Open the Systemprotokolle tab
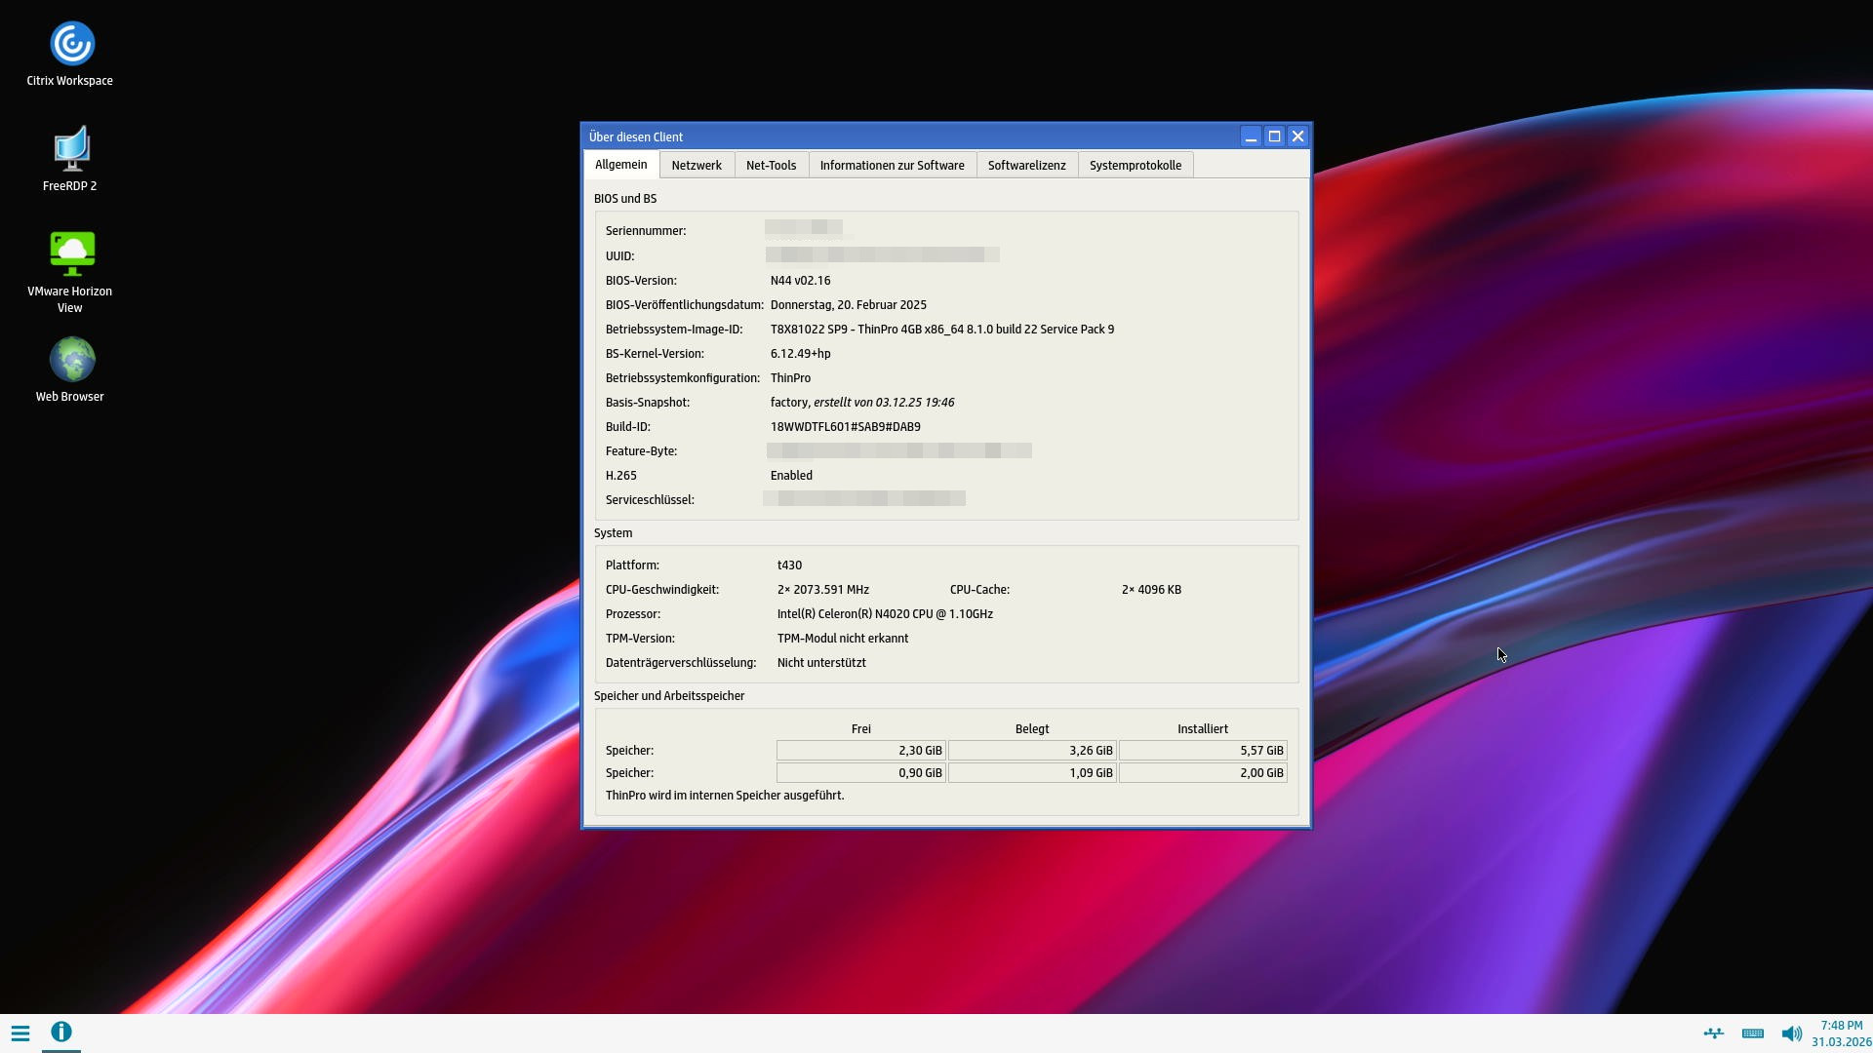The width and height of the screenshot is (1873, 1053). point(1135,165)
